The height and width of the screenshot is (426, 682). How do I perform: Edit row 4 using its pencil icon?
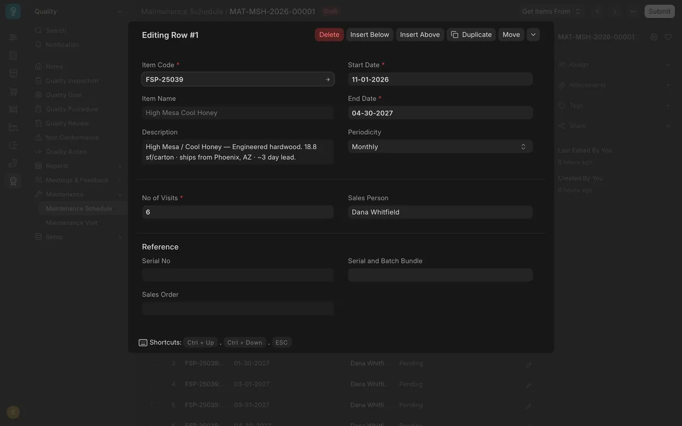(529, 386)
